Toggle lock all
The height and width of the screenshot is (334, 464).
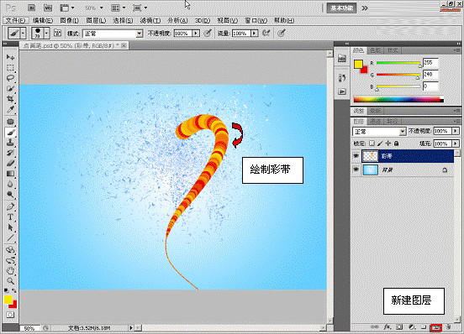[396, 144]
